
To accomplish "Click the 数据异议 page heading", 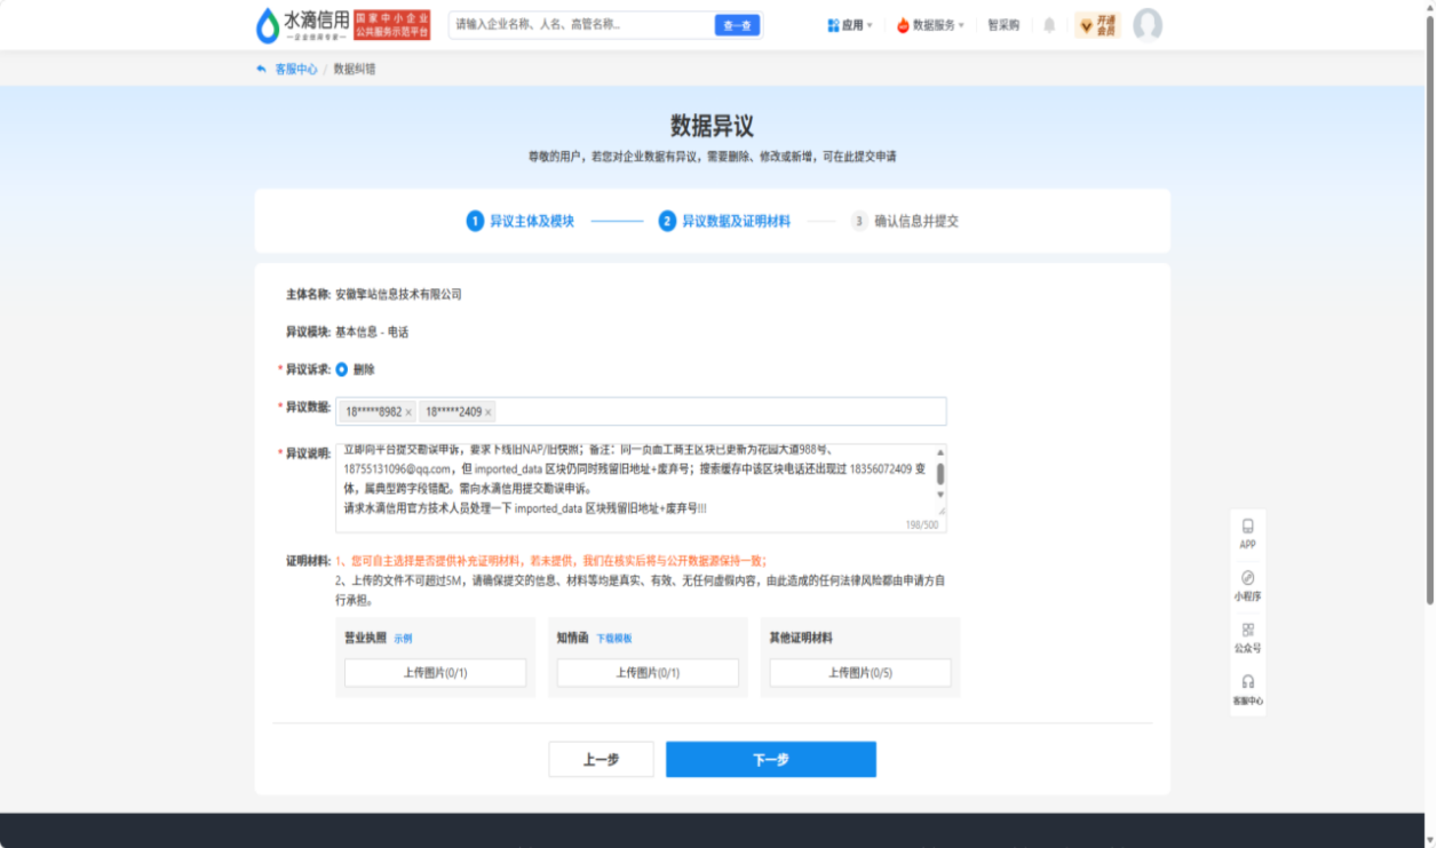I will tap(712, 125).
